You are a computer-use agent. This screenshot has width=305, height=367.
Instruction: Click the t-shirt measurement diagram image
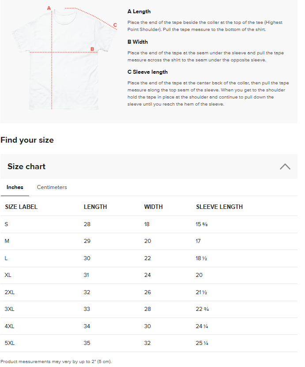point(64,58)
